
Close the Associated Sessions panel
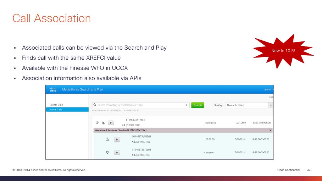click(x=270, y=130)
